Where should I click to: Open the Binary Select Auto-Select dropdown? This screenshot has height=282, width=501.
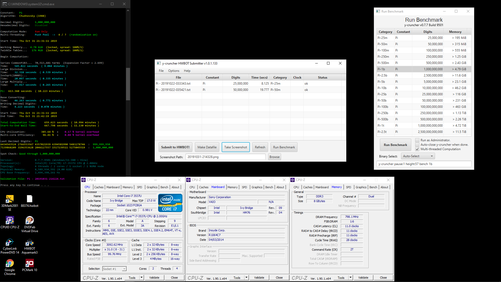418,156
